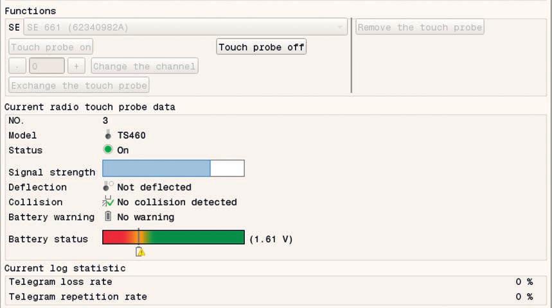Click the Not deflected probe icon
552x308 pixels.
click(108, 186)
